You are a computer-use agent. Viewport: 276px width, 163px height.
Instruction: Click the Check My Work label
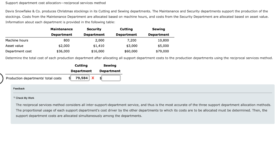25,98
